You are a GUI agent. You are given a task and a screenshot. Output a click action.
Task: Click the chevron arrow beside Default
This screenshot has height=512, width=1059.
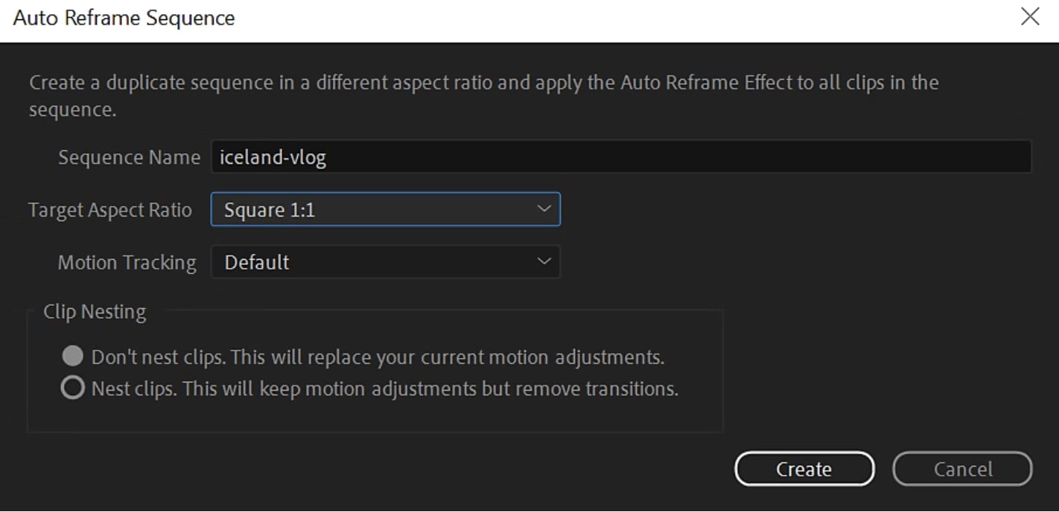click(x=542, y=262)
